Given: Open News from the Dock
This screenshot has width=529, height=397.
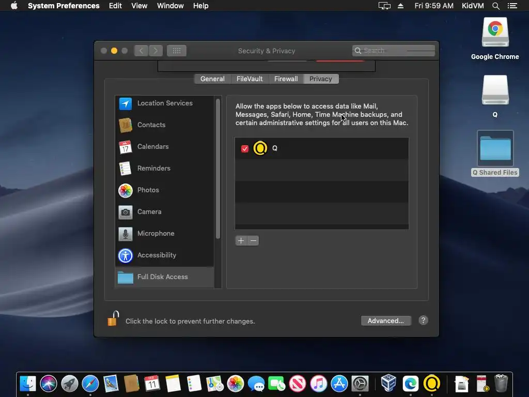Looking at the screenshot, I should pos(298,384).
